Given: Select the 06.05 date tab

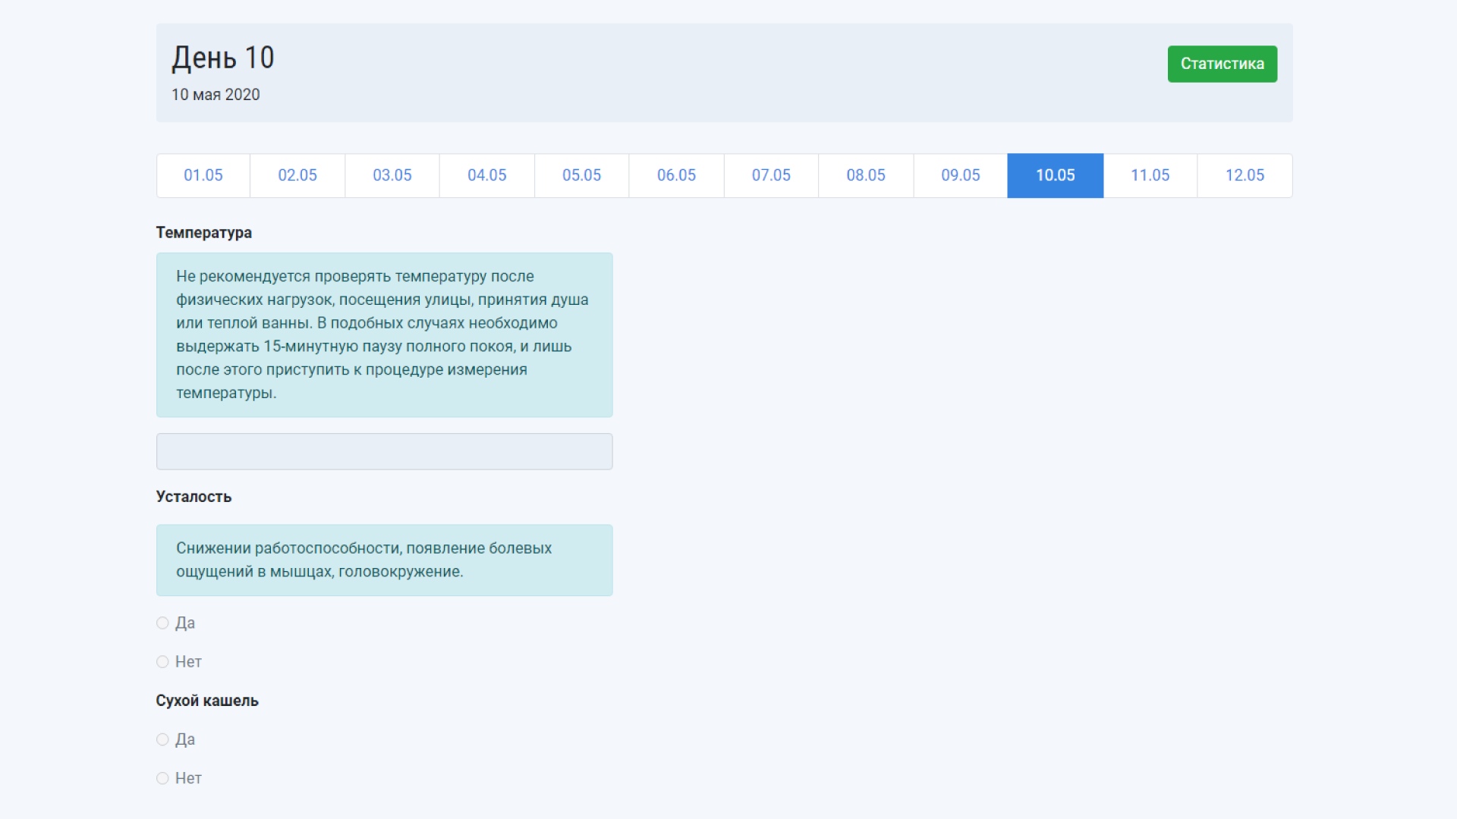Looking at the screenshot, I should pyautogui.click(x=676, y=175).
